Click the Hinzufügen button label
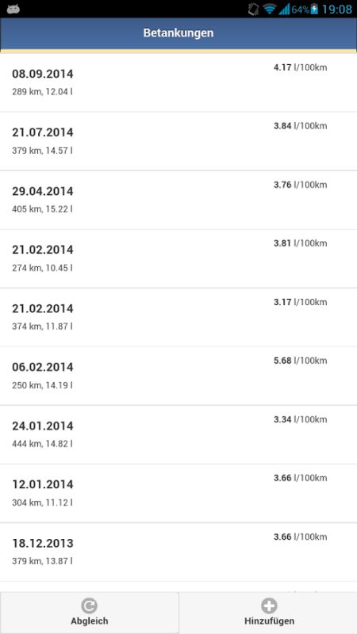Image resolution: width=357 pixels, height=634 pixels. point(269,621)
